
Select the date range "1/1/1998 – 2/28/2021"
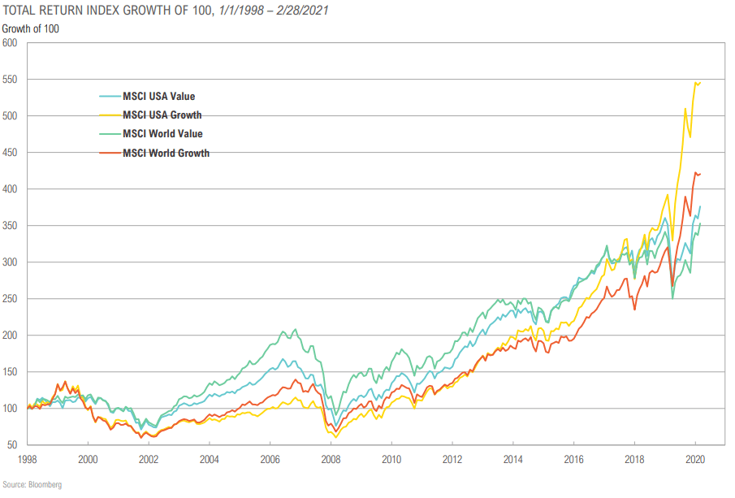(x=274, y=10)
